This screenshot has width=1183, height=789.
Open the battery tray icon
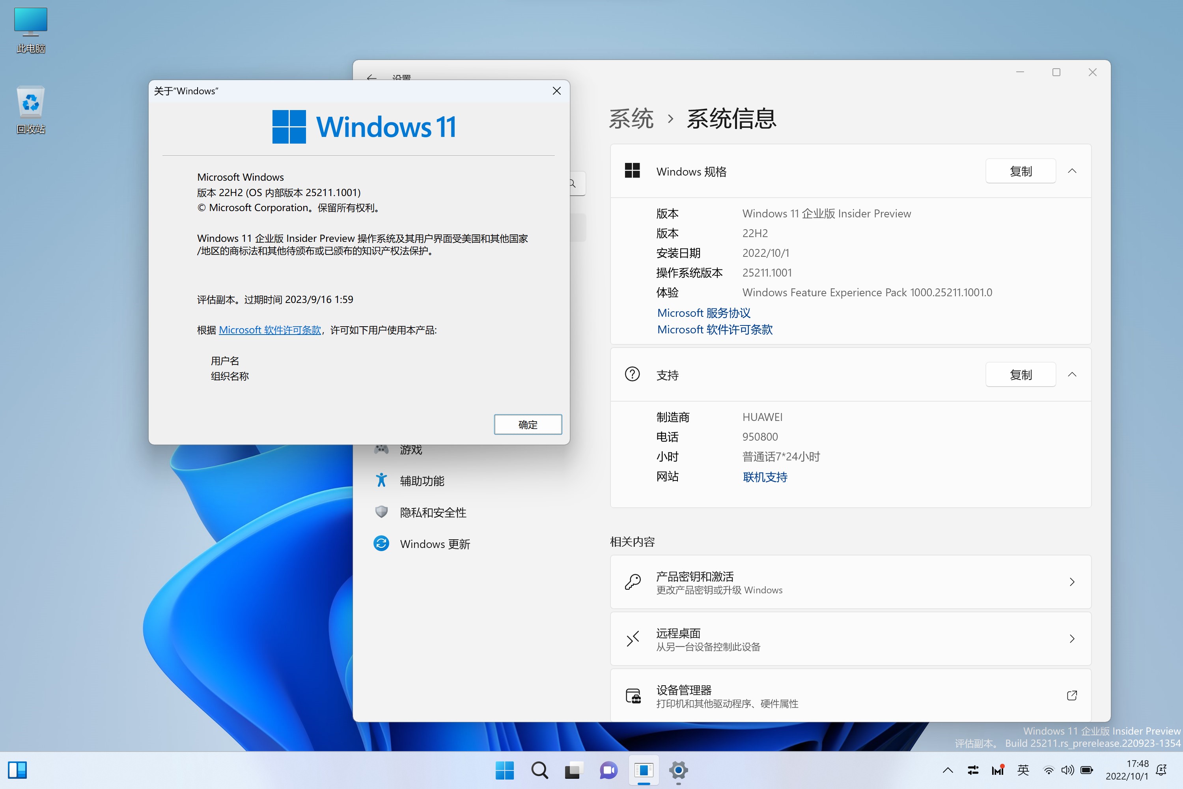1086,770
